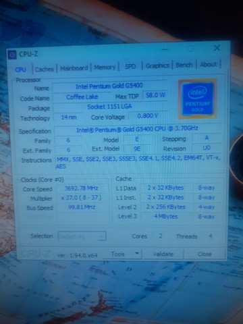Click the Tools button
Screen dimensions: 243x324
pos(118,254)
